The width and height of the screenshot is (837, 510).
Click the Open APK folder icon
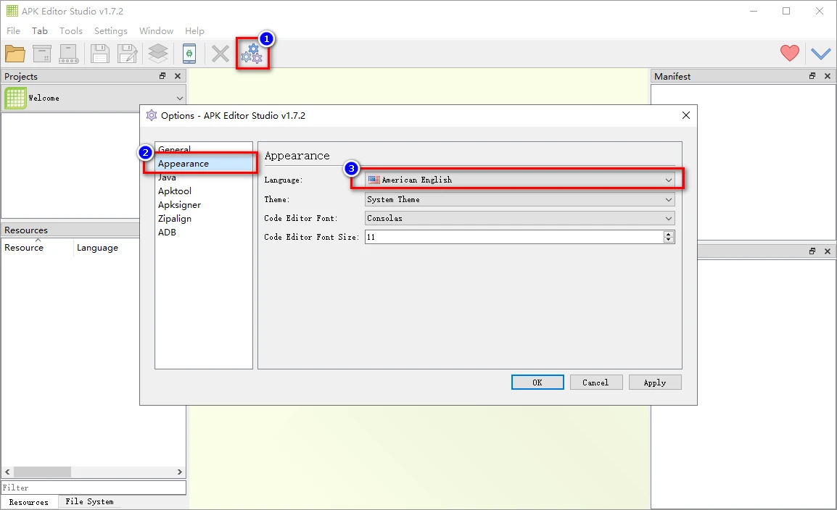tap(15, 54)
